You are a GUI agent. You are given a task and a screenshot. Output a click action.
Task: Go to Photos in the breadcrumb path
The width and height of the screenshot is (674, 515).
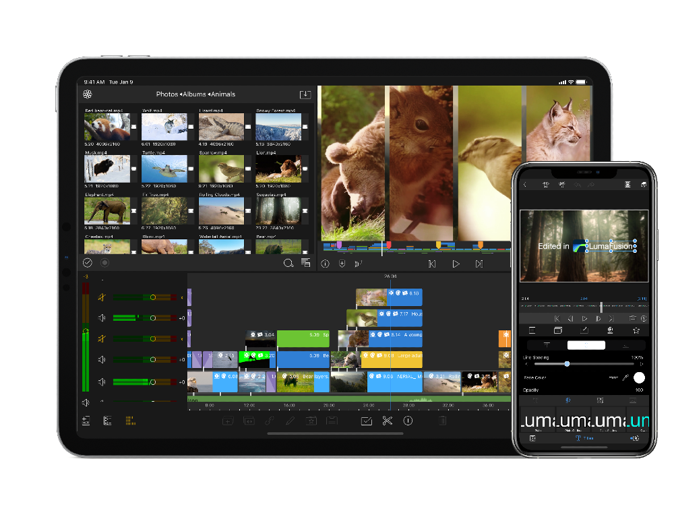[x=167, y=94]
